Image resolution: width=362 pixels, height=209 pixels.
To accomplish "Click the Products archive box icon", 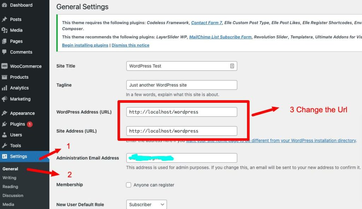I will tap(4, 77).
